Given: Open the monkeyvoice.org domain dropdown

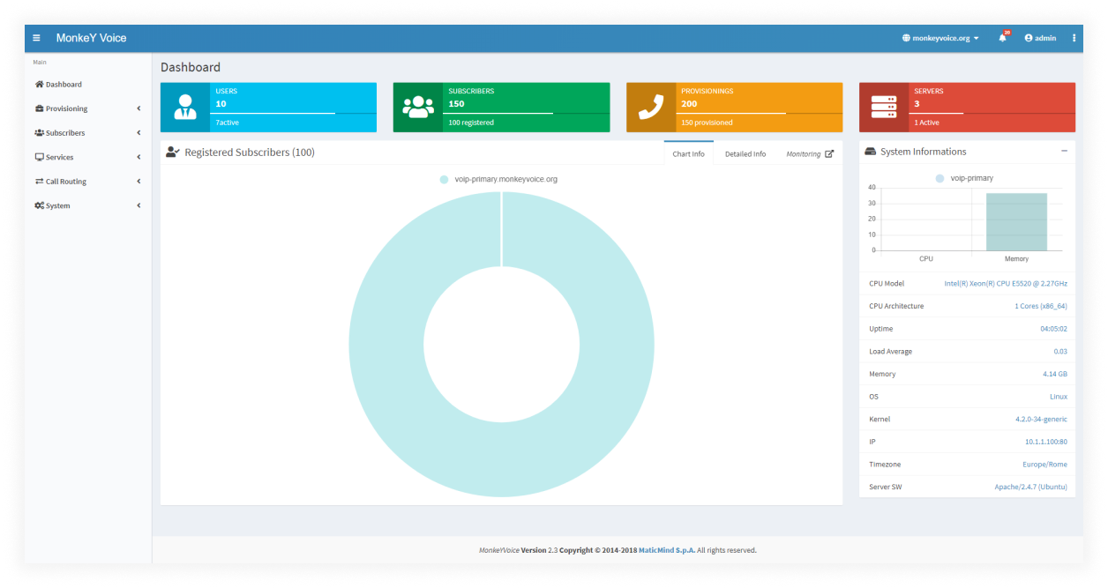Looking at the screenshot, I should [x=940, y=38].
